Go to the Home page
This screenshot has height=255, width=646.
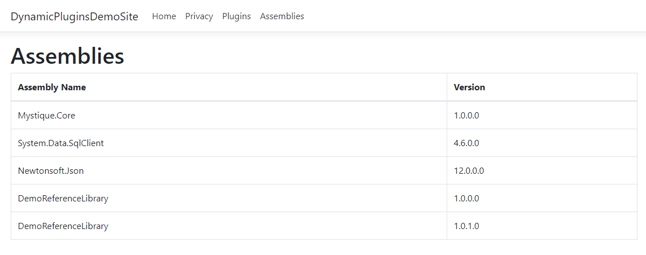point(164,16)
